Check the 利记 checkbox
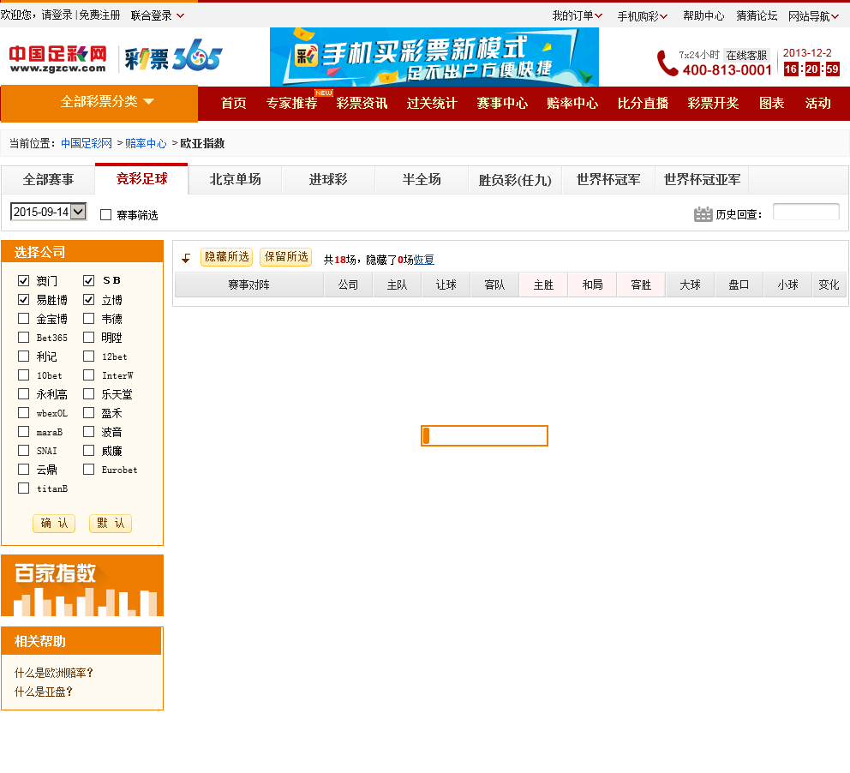Image resolution: width=850 pixels, height=773 pixels. (x=23, y=357)
